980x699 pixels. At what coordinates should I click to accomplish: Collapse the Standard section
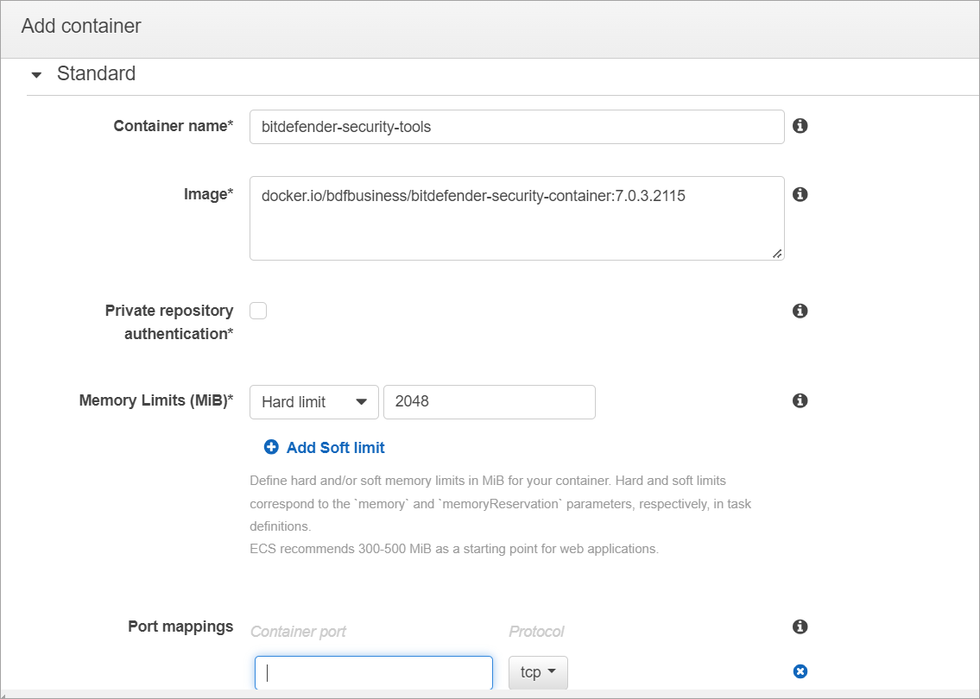(x=36, y=74)
